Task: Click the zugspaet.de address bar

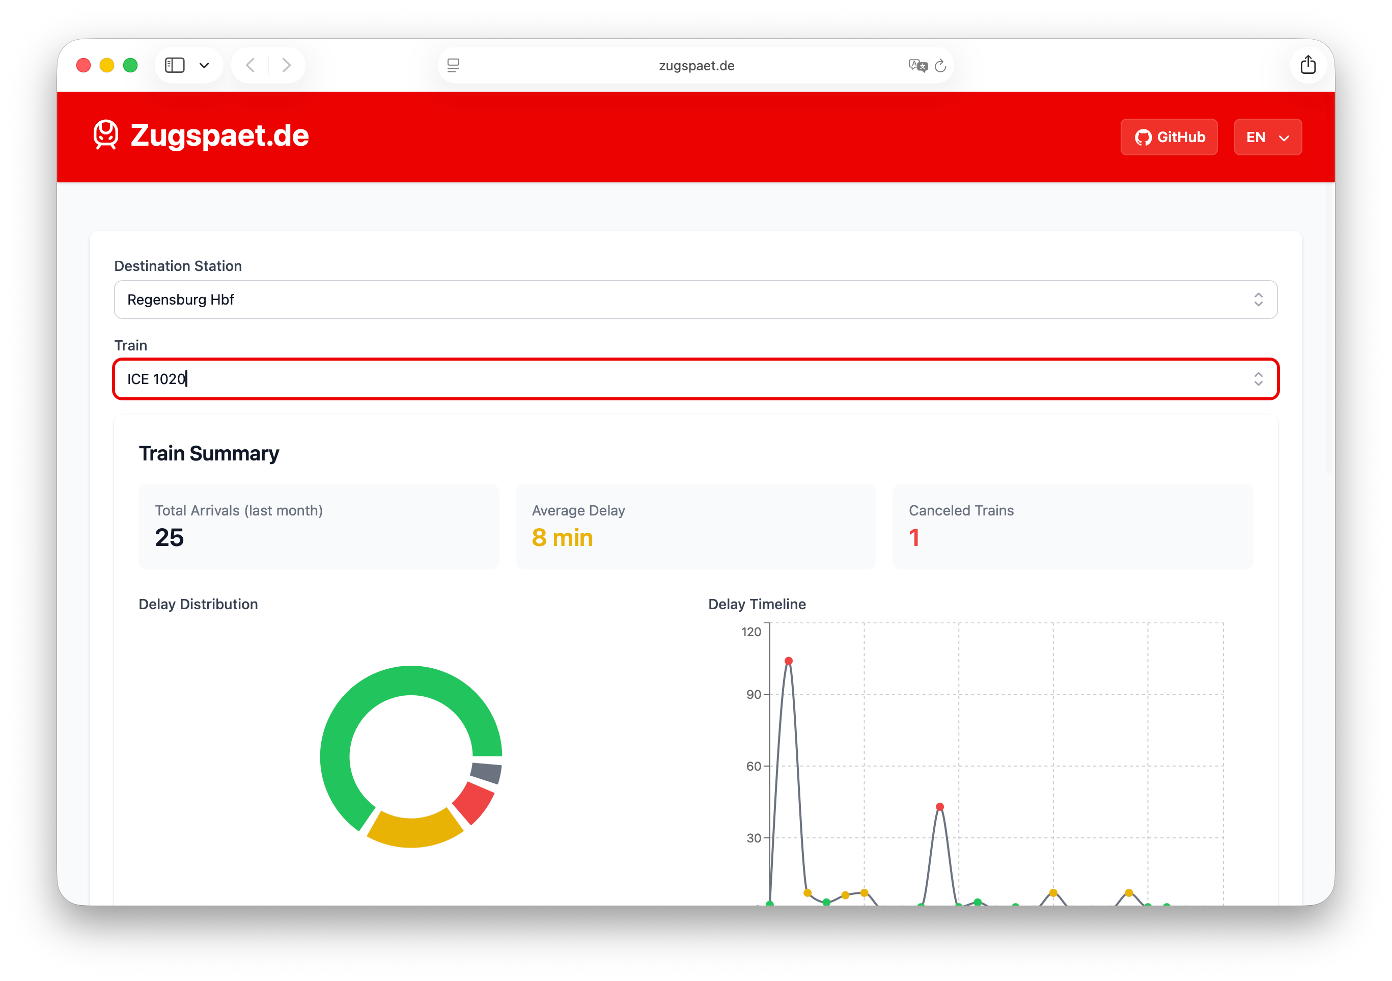Action: click(x=696, y=66)
